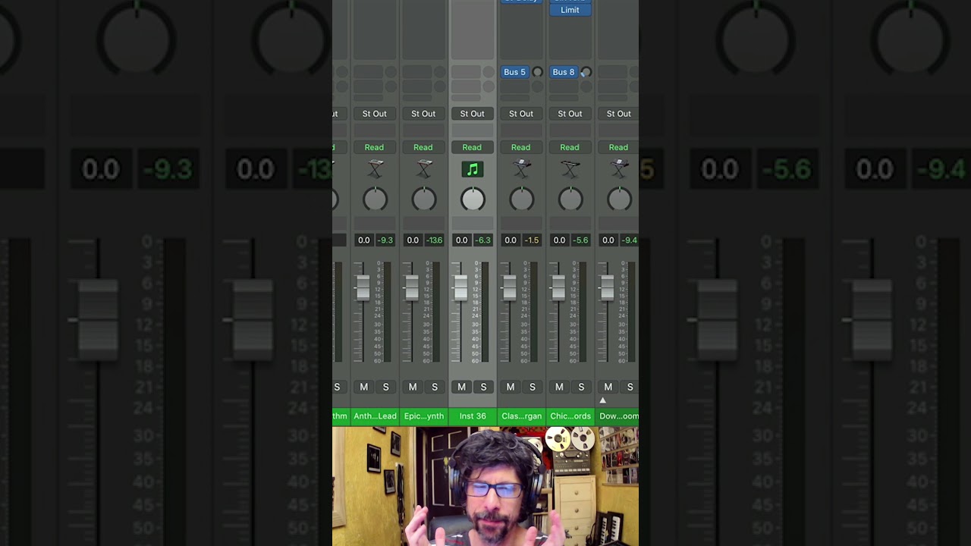The height and width of the screenshot is (546, 971).
Task: Click the Chic...ords pan knob
Action: [x=570, y=199]
